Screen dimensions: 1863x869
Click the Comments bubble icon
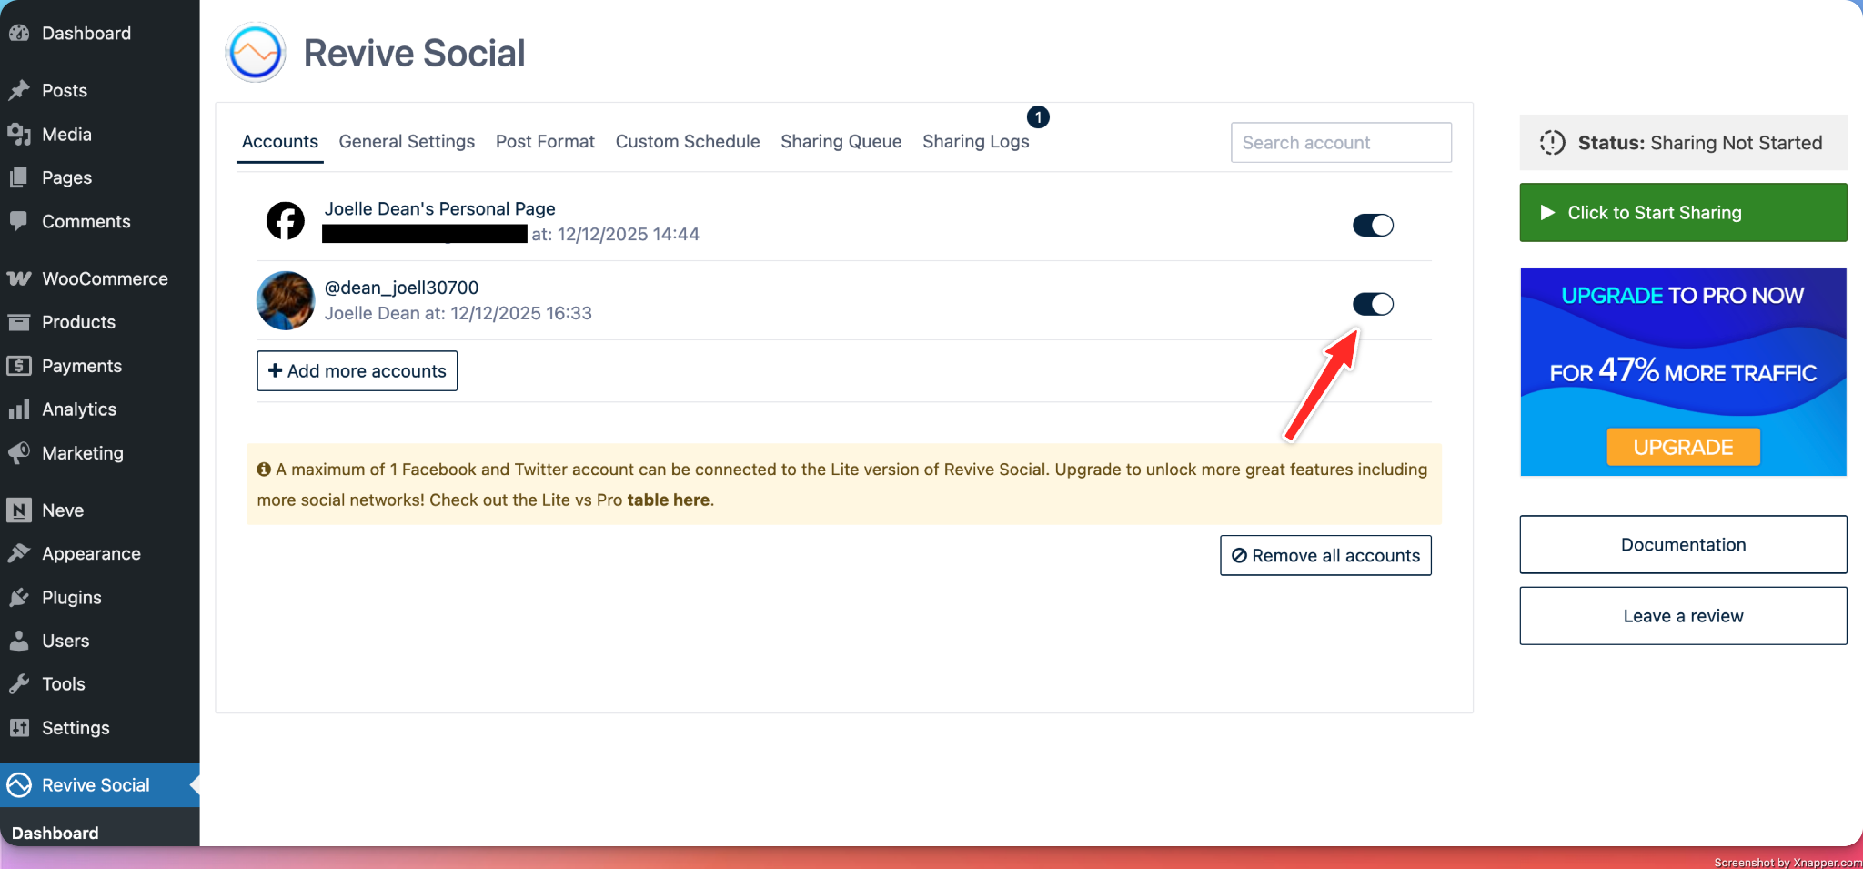pyautogui.click(x=19, y=221)
